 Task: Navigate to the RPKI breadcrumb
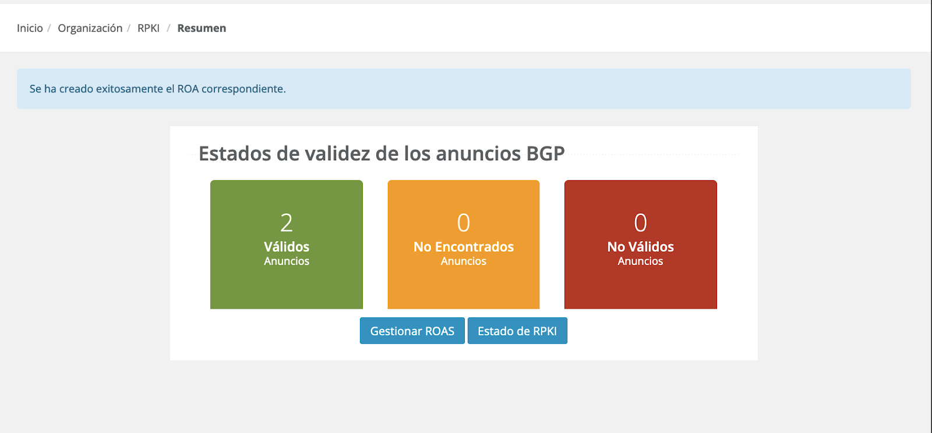148,28
